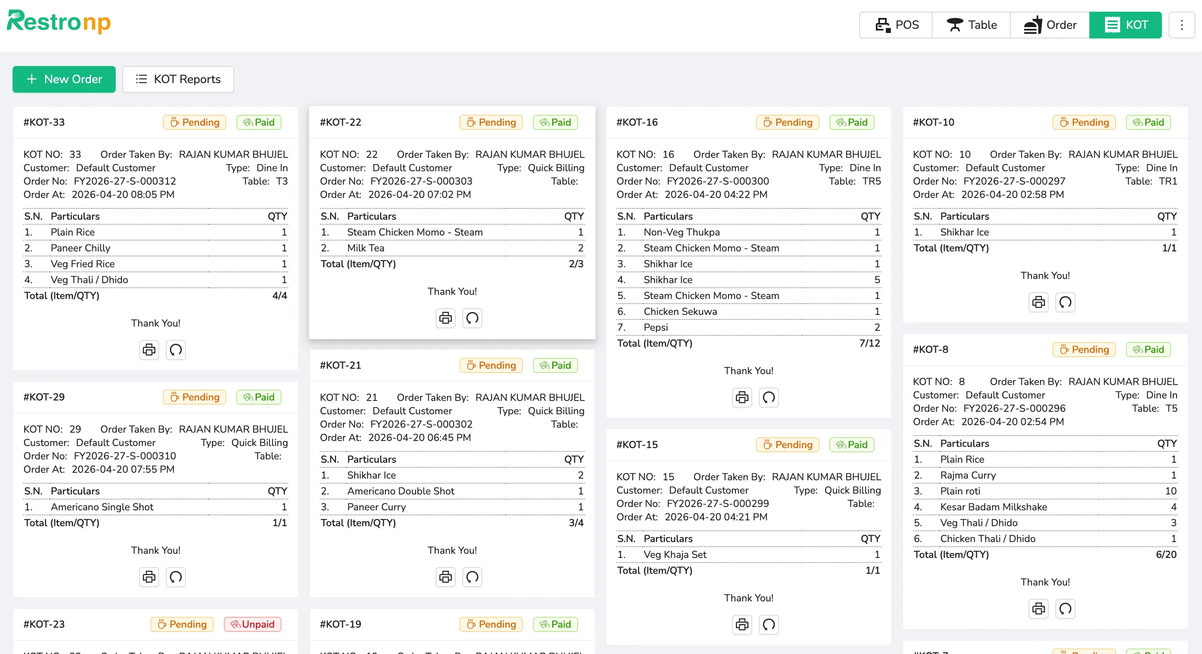Open KOT Reports
Viewport: 1202px width, 654px height.
(x=178, y=79)
